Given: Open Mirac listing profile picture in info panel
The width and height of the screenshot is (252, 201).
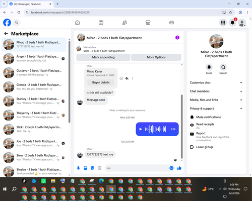Looking at the screenshot, I should click(x=216, y=41).
